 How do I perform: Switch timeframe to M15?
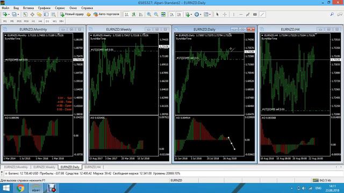[19, 21]
